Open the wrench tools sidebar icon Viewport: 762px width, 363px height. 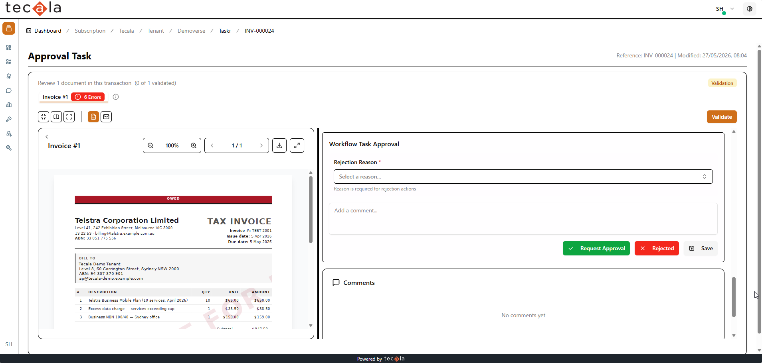click(x=9, y=148)
